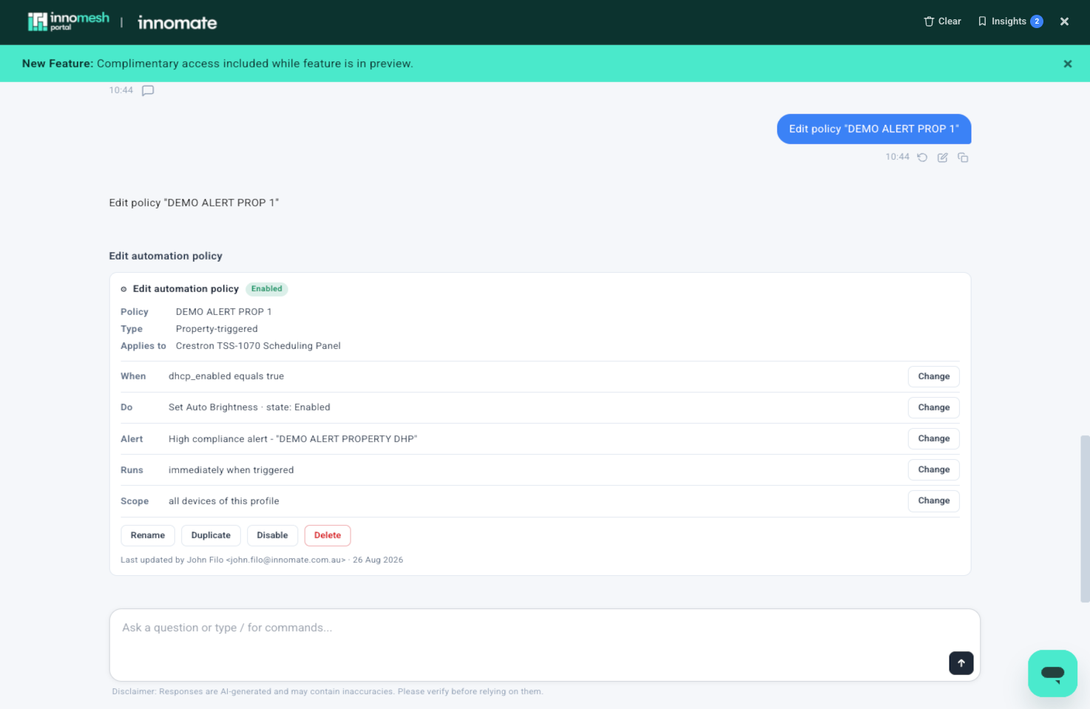
Task: Retry the sent message with refresh icon
Action: tap(922, 157)
